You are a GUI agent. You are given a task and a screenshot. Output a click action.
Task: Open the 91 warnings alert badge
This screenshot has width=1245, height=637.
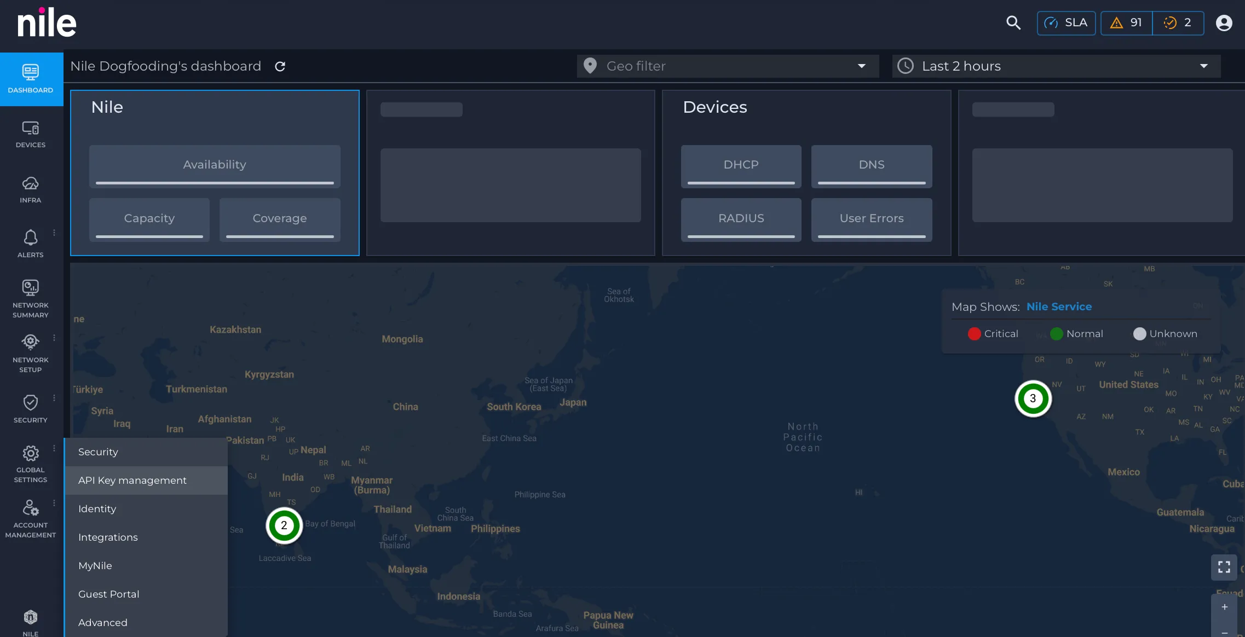pyautogui.click(x=1126, y=23)
